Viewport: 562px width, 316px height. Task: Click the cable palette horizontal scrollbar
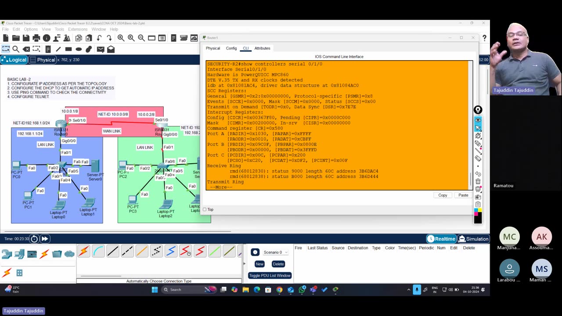(101, 276)
